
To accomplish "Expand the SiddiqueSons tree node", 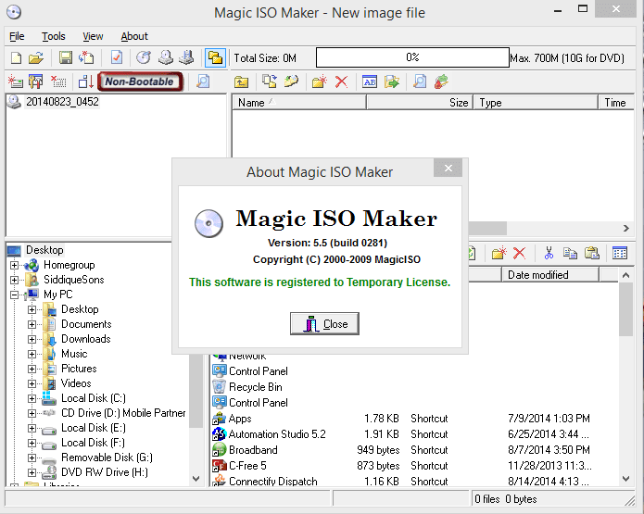I will (15, 280).
